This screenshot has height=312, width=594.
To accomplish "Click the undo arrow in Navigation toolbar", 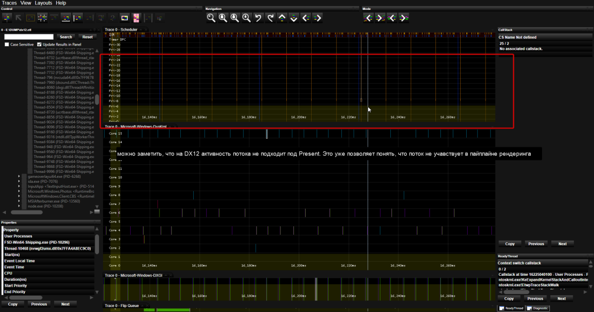I will [259, 18].
